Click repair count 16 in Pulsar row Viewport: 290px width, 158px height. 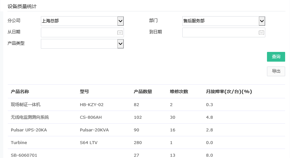click(x=172, y=130)
